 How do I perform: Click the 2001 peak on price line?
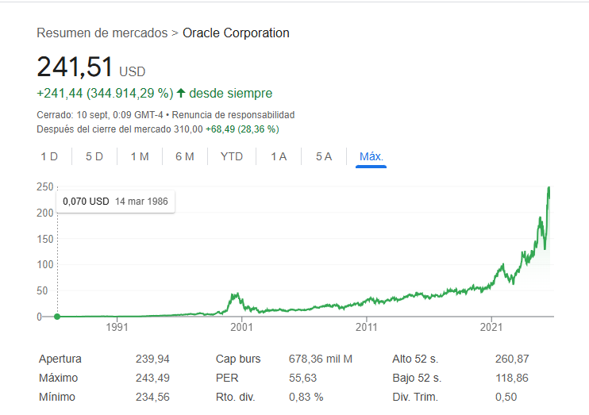click(x=236, y=294)
